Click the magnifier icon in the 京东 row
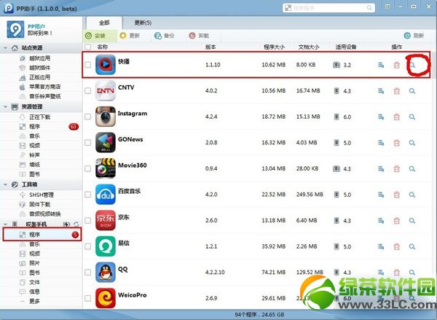437x320 pixels. (412, 221)
